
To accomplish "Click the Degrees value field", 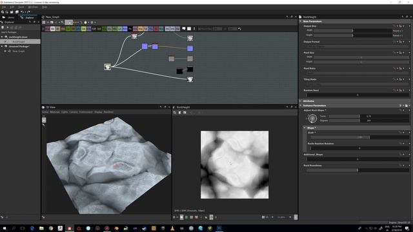I will [x=368, y=121].
